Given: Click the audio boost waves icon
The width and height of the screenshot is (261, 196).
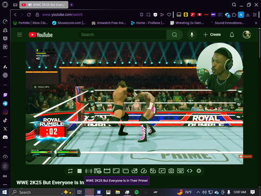Looking at the screenshot, I should (88, 171).
